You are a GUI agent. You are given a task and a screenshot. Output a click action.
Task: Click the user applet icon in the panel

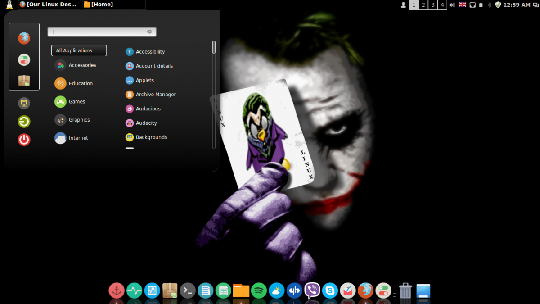coord(403,5)
